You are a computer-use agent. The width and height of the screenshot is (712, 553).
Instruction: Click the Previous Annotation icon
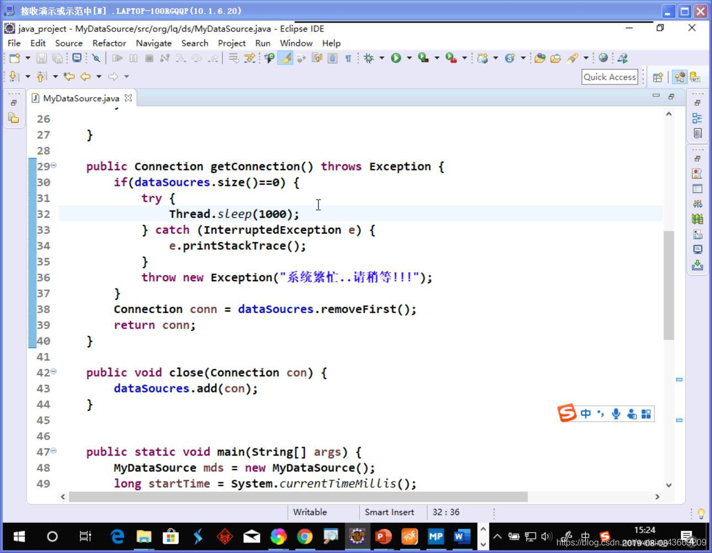click(42, 77)
